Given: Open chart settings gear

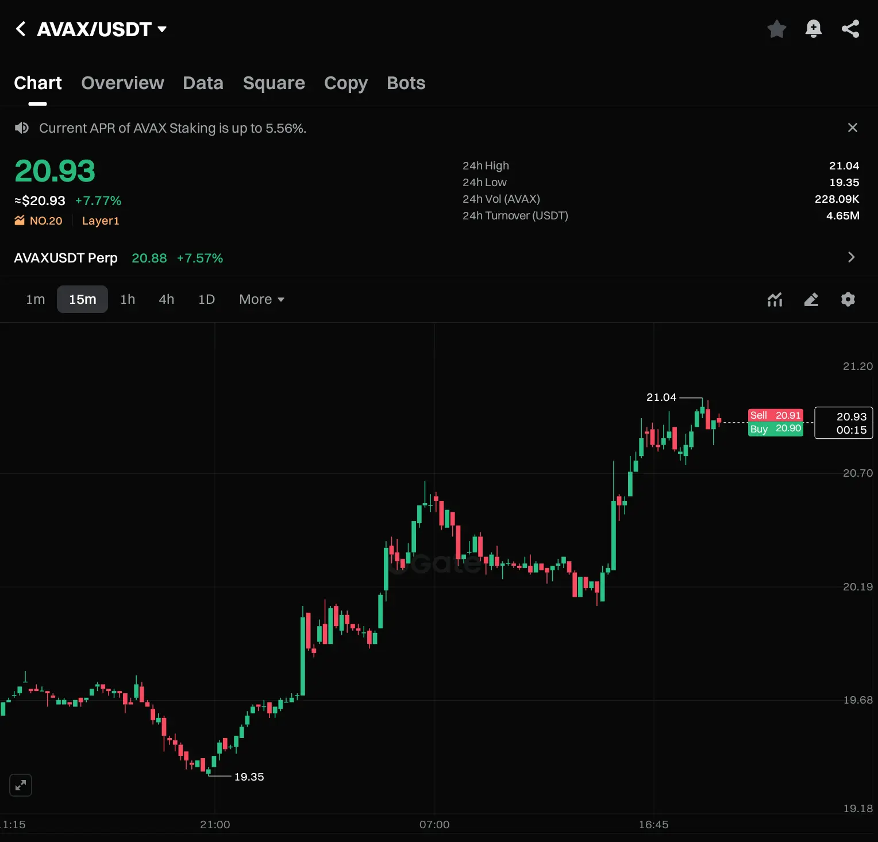Looking at the screenshot, I should (x=848, y=299).
